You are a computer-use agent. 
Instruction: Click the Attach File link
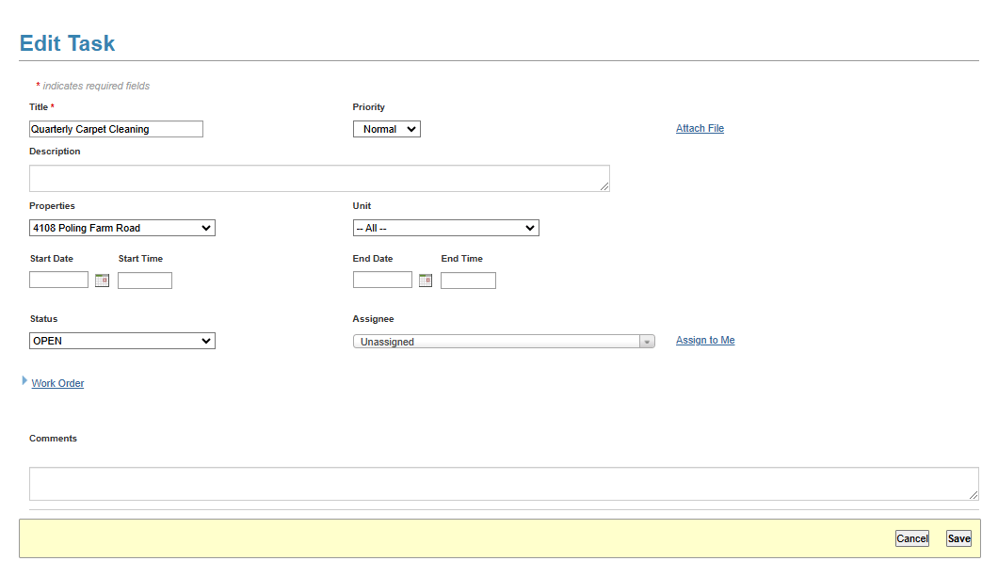click(x=700, y=128)
